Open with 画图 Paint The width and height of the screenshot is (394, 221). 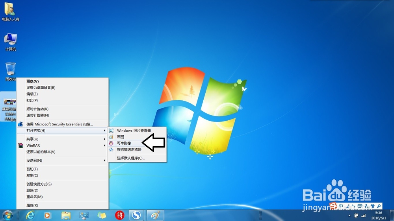coord(137,137)
